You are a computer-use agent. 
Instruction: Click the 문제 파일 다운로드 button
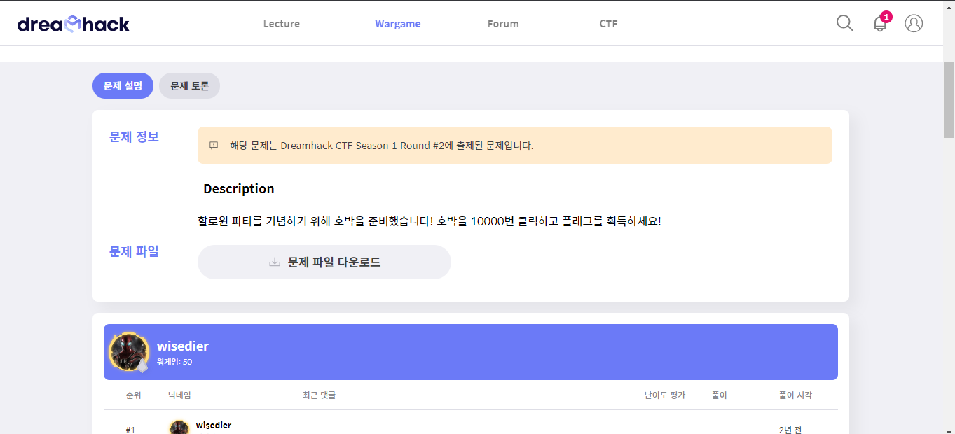point(324,262)
